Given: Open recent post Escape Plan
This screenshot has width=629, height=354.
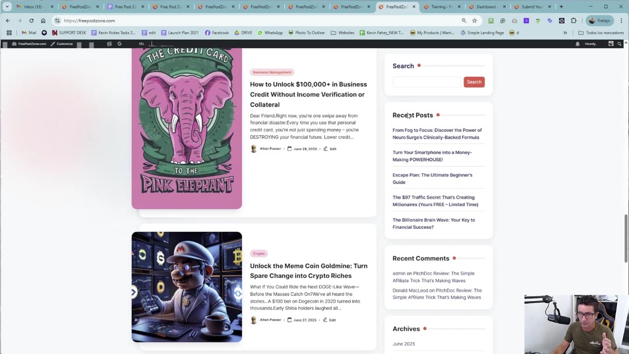Looking at the screenshot, I should click(432, 178).
